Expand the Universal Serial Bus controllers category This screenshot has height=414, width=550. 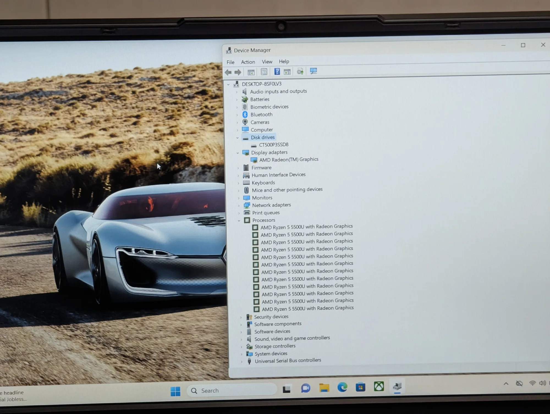point(242,362)
